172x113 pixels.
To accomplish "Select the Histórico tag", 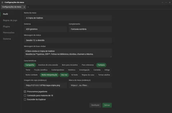I will (72, 70).
